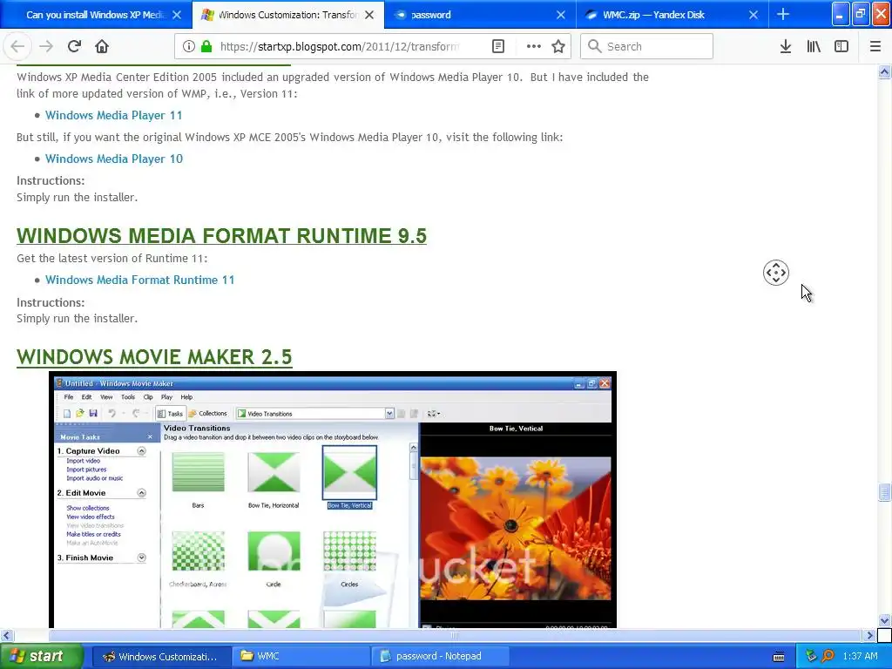Click the forward navigation arrow
Image resolution: width=892 pixels, height=669 pixels.
46,46
